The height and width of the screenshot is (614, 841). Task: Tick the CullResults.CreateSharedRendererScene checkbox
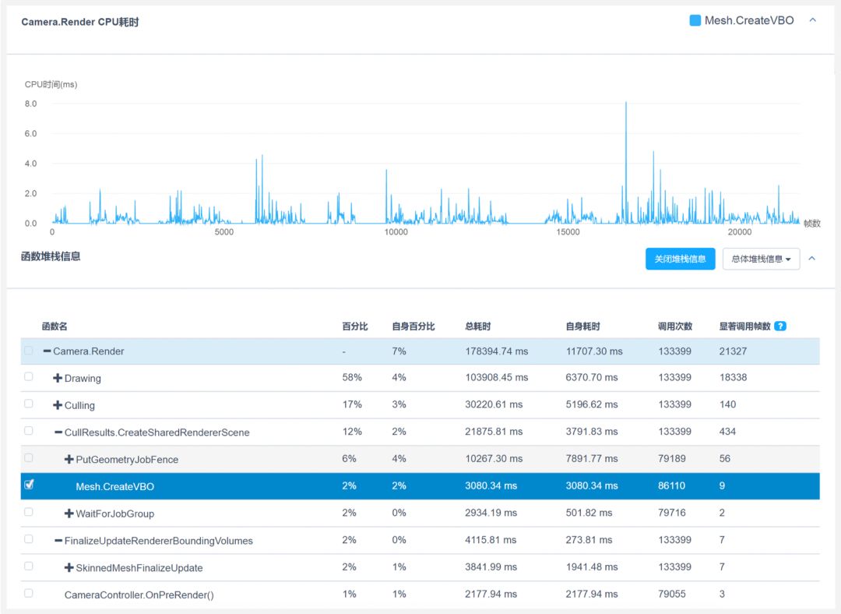(29, 430)
